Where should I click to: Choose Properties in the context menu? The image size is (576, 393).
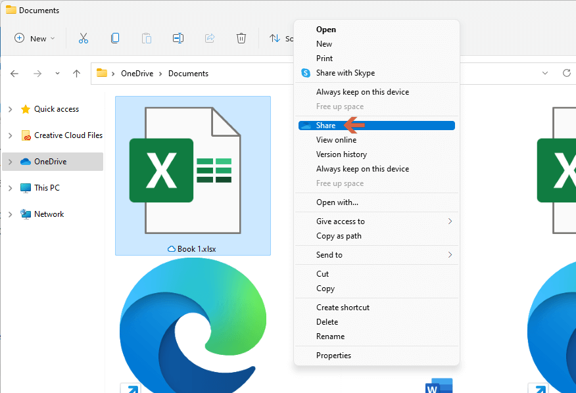(377, 356)
